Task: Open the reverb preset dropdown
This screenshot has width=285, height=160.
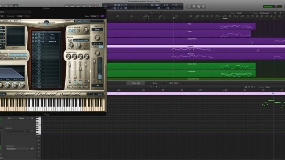Action: click(81, 40)
